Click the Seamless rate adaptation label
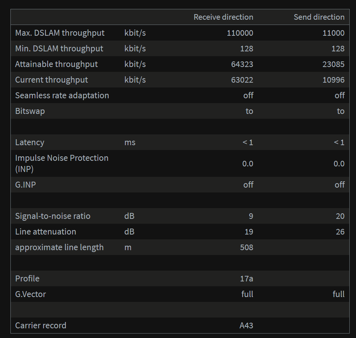Viewport: 356px width, 338px height. tap(62, 95)
